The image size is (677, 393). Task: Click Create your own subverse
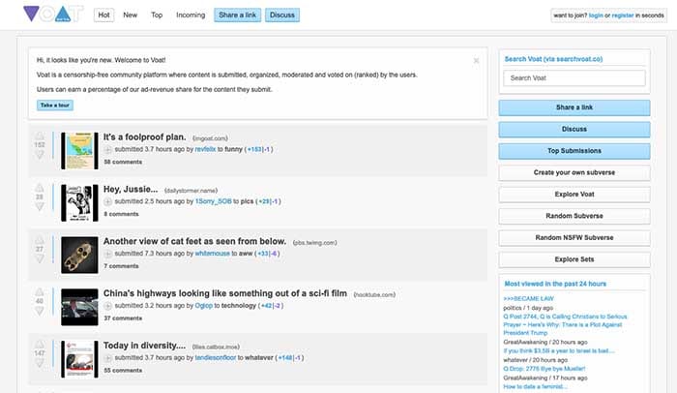tap(574, 172)
